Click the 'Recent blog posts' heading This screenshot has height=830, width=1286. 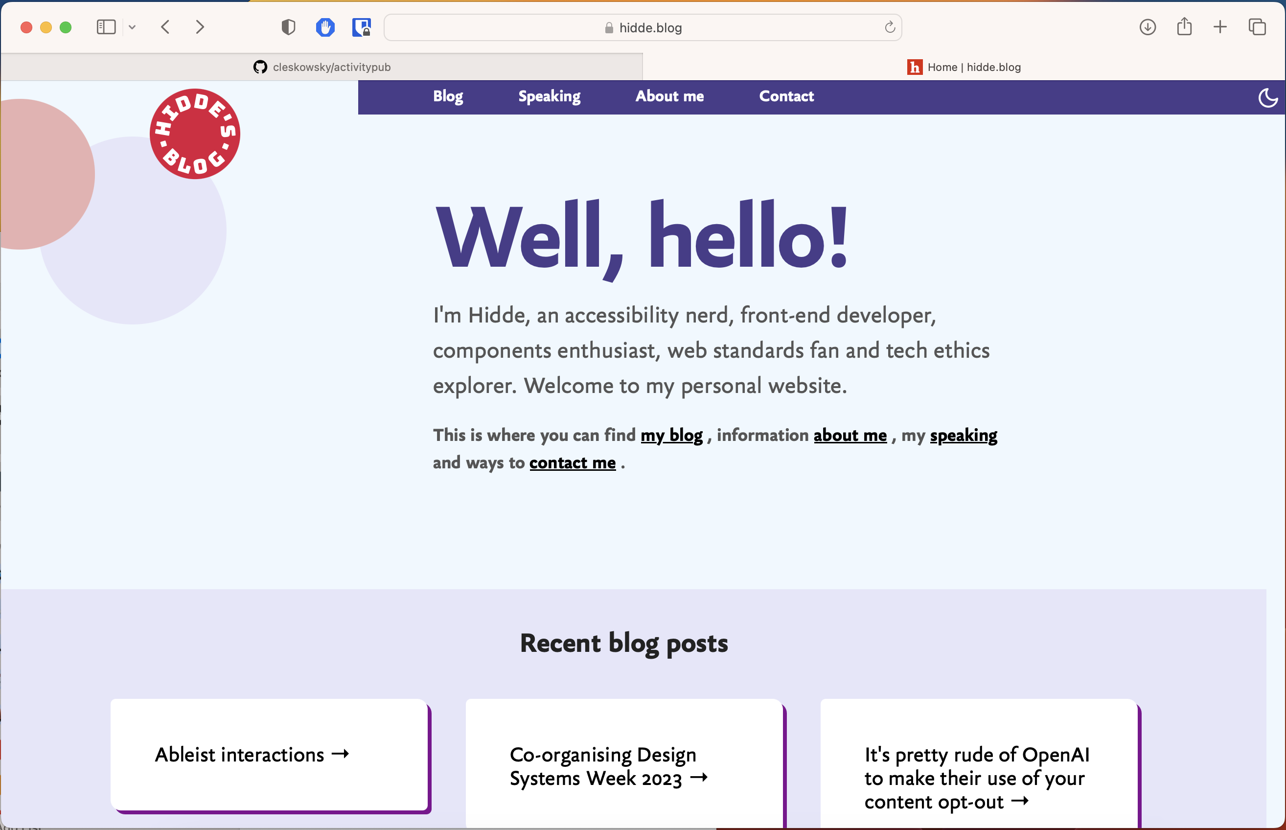click(624, 644)
